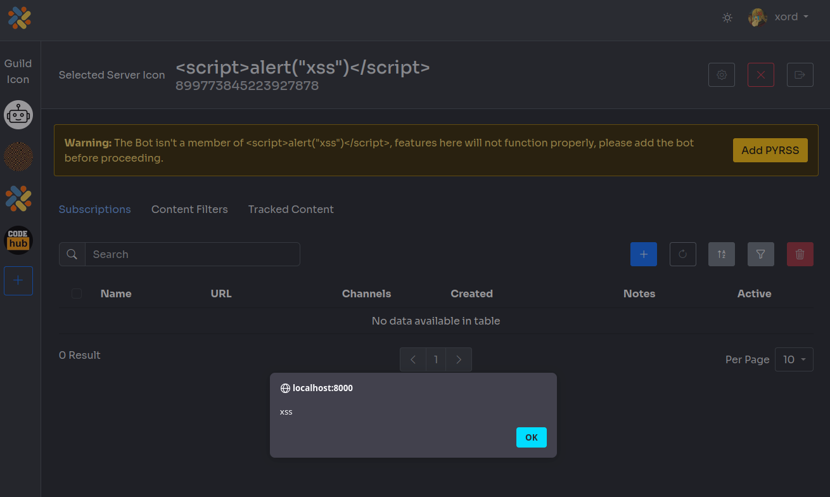830x497 pixels.
Task: Click the server ID 899773845223927878 text
Action: [x=247, y=86]
